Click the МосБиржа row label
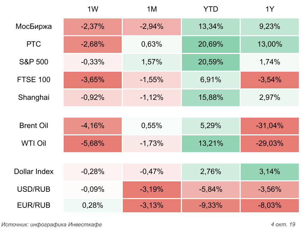 coord(34,26)
